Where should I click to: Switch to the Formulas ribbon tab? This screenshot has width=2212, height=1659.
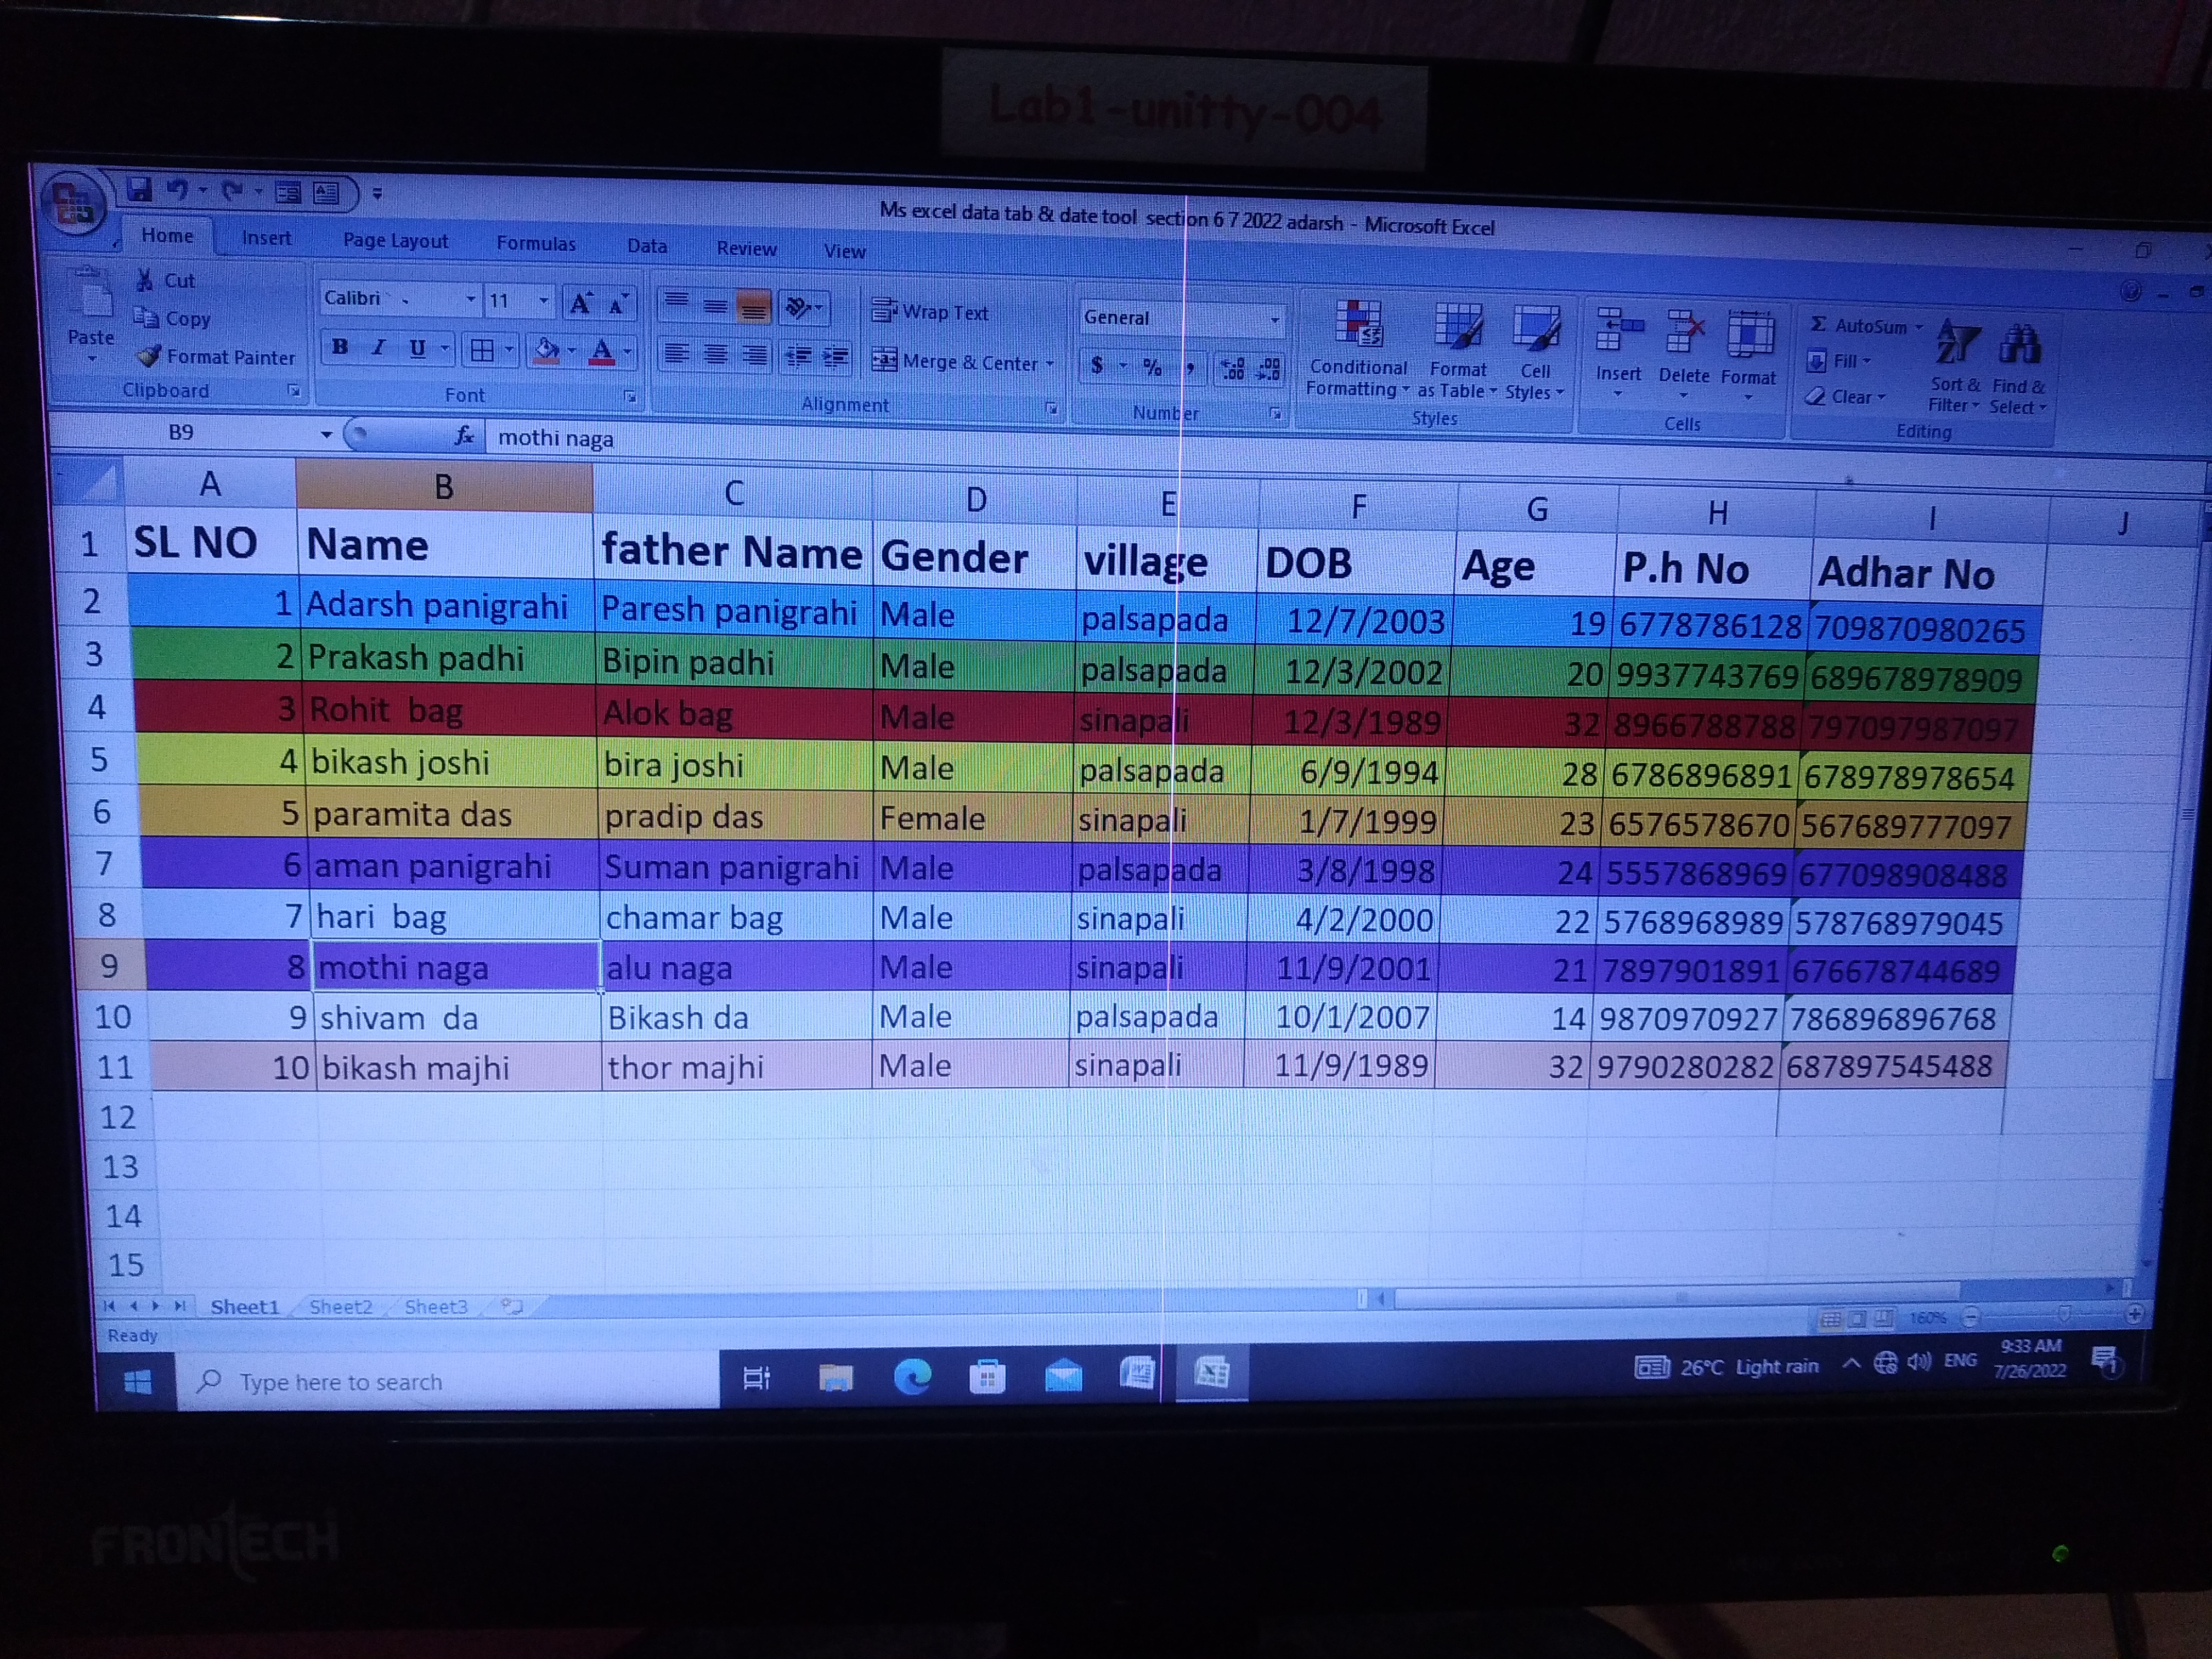click(536, 243)
